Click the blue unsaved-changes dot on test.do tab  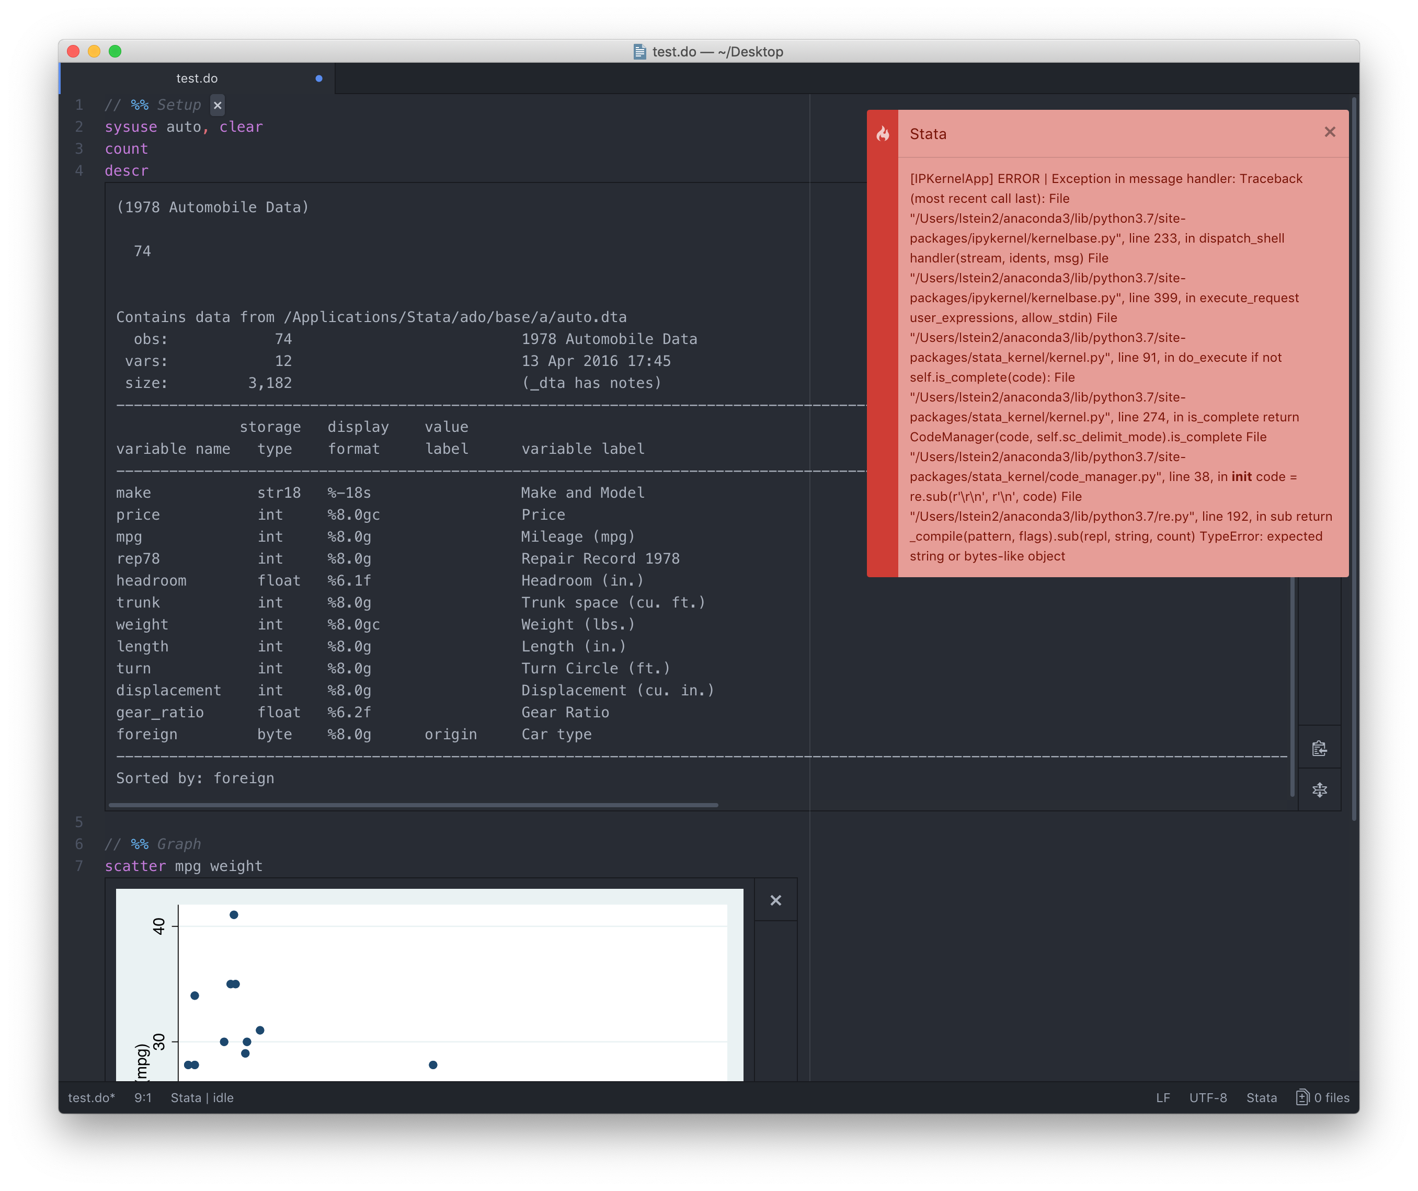pyautogui.click(x=318, y=78)
